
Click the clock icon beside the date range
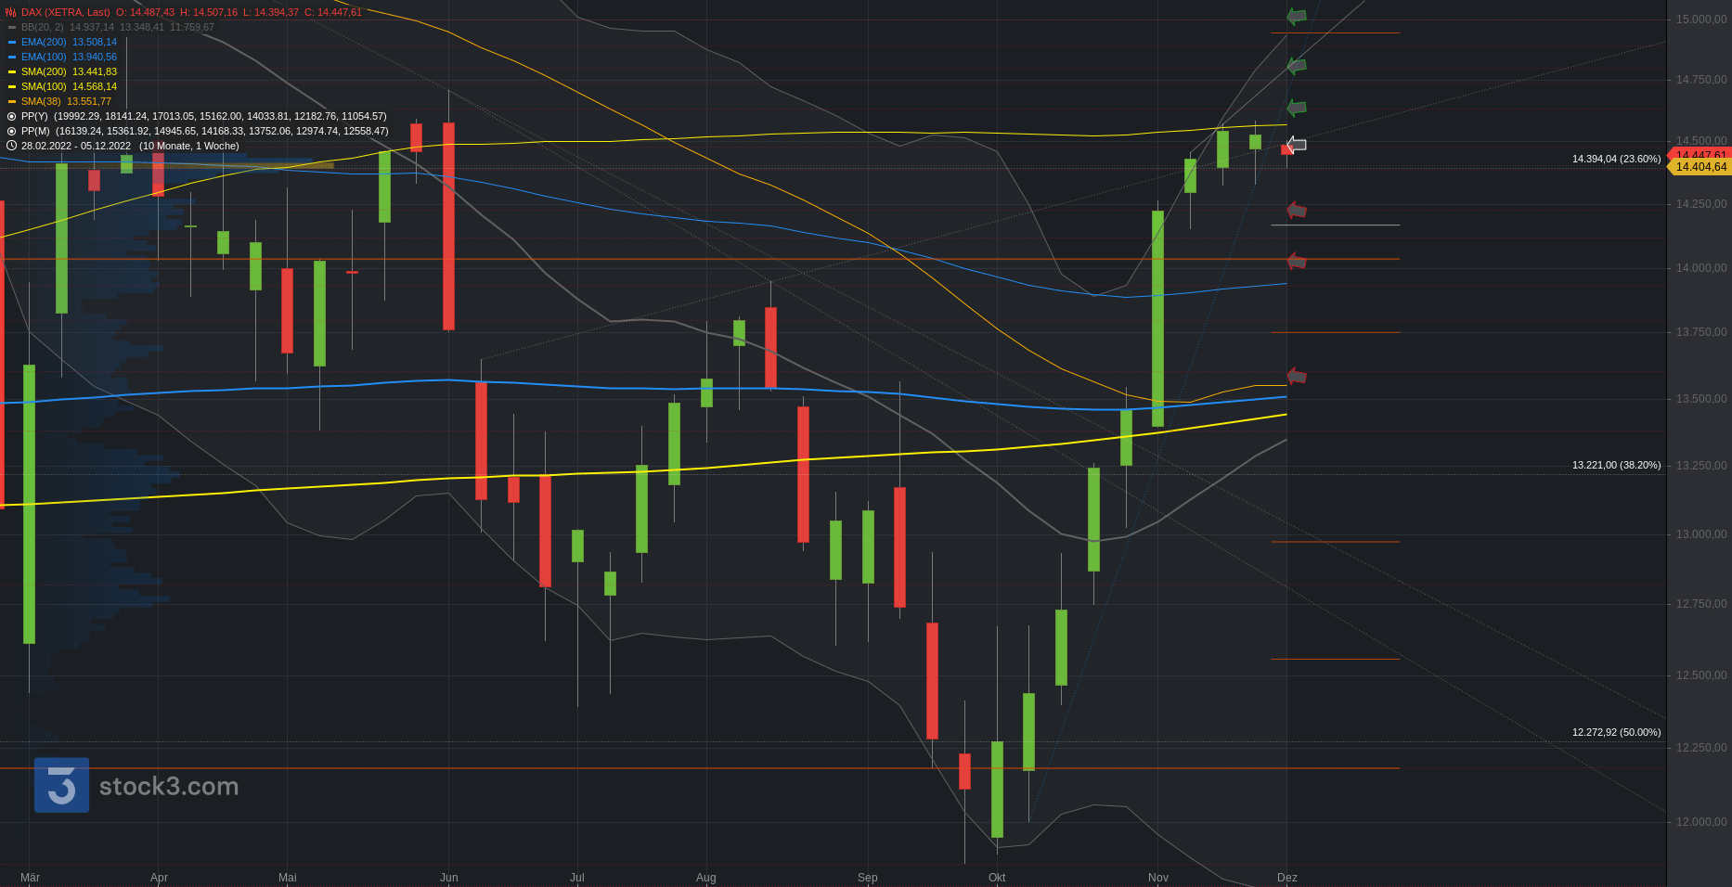pyautogui.click(x=11, y=146)
